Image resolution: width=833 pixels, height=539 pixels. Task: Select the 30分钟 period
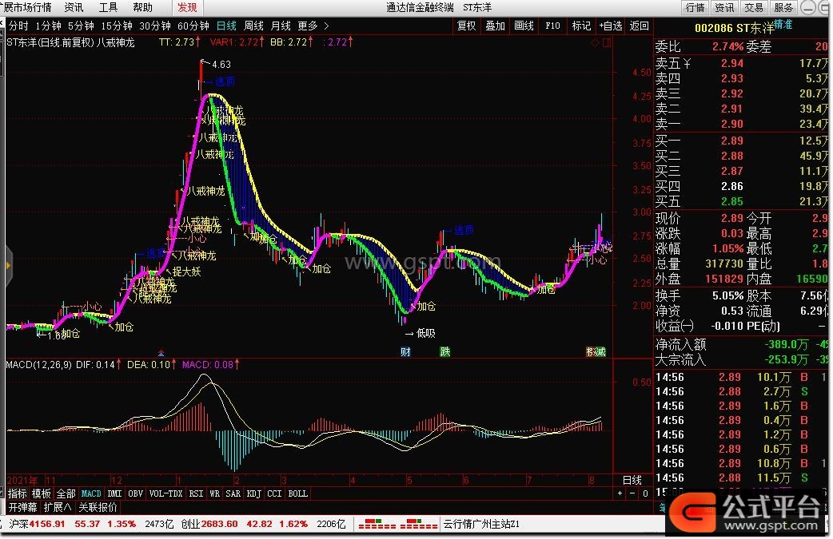[154, 26]
